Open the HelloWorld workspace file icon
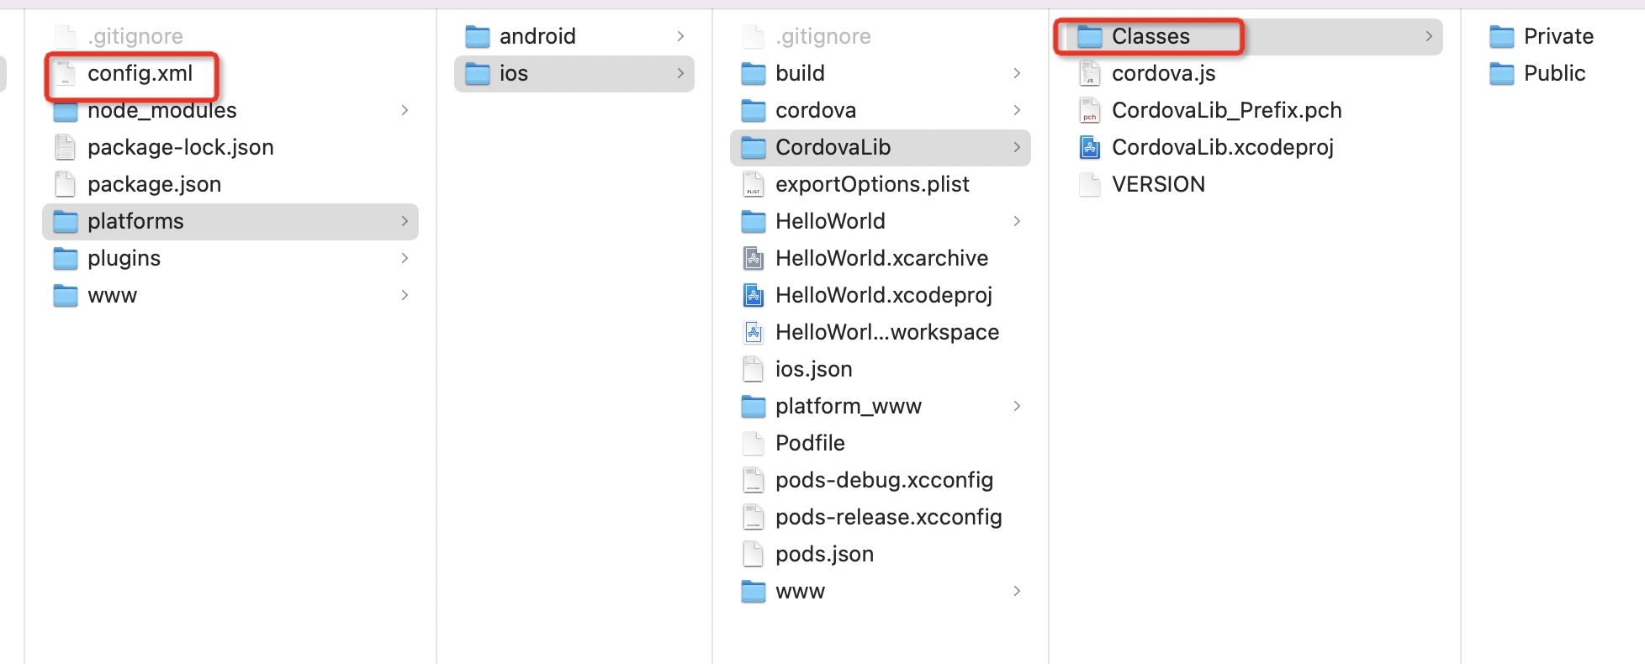Screen dimensions: 1645x664 753,332
